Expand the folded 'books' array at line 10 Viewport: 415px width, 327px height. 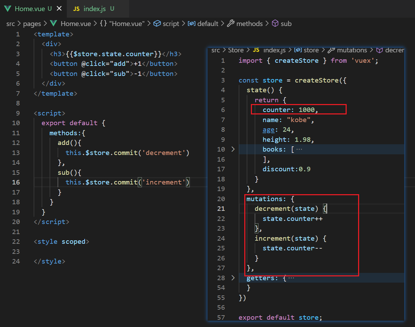(x=233, y=149)
